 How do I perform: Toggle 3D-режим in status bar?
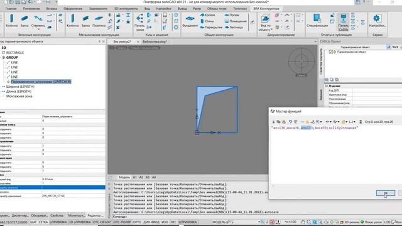pos(349,222)
